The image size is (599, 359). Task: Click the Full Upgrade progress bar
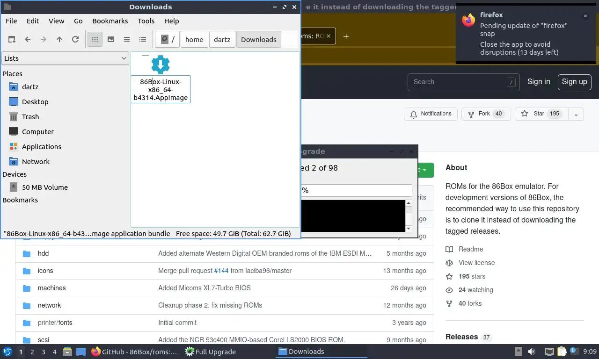click(356, 190)
